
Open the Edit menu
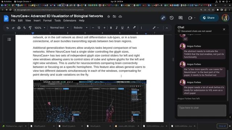point(20,21)
